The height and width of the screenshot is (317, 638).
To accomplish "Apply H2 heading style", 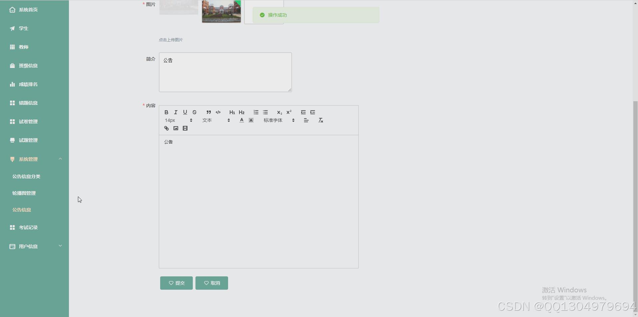I will click(242, 112).
